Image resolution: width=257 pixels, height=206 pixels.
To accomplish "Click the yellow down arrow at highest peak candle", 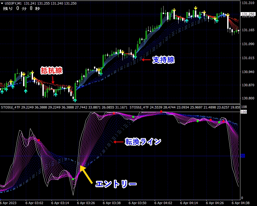I will point(196,8).
